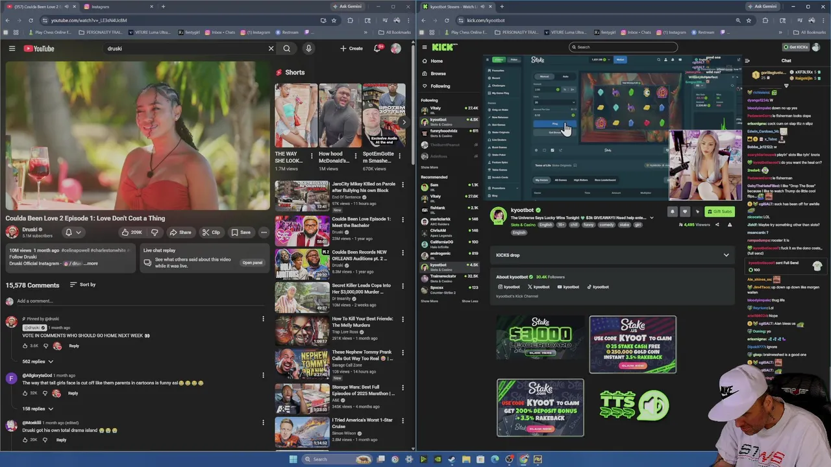Click the Stake $3,000 leaderboard banner
831x467 pixels.
pyautogui.click(x=540, y=338)
